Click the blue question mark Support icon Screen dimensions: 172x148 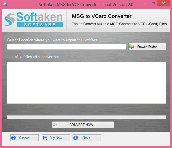click(x=14, y=138)
